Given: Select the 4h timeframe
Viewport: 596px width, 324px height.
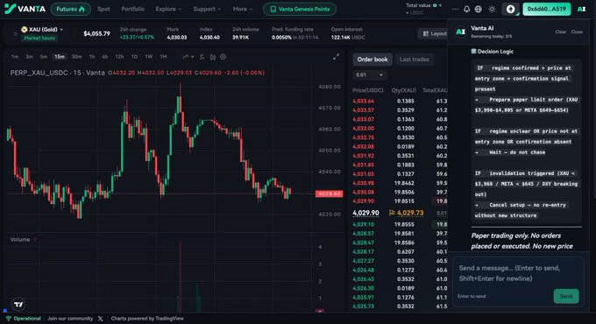Looking at the screenshot, I should tap(105, 57).
